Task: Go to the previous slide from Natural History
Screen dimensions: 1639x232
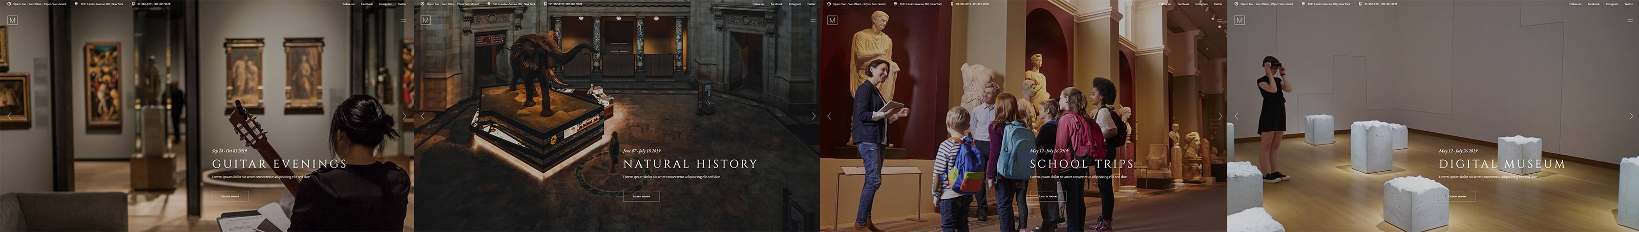Action: 423,117
